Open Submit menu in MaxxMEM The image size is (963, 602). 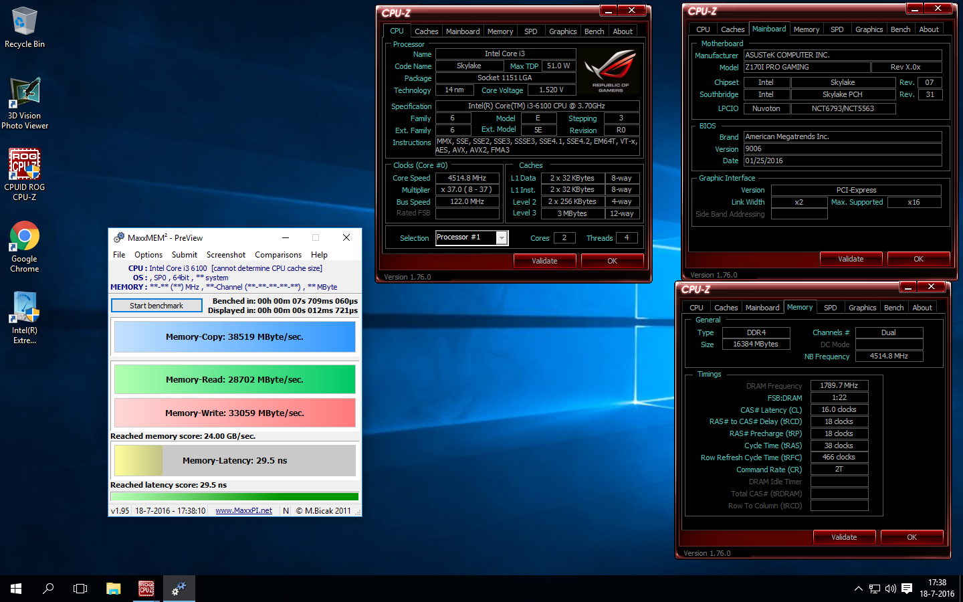185,255
